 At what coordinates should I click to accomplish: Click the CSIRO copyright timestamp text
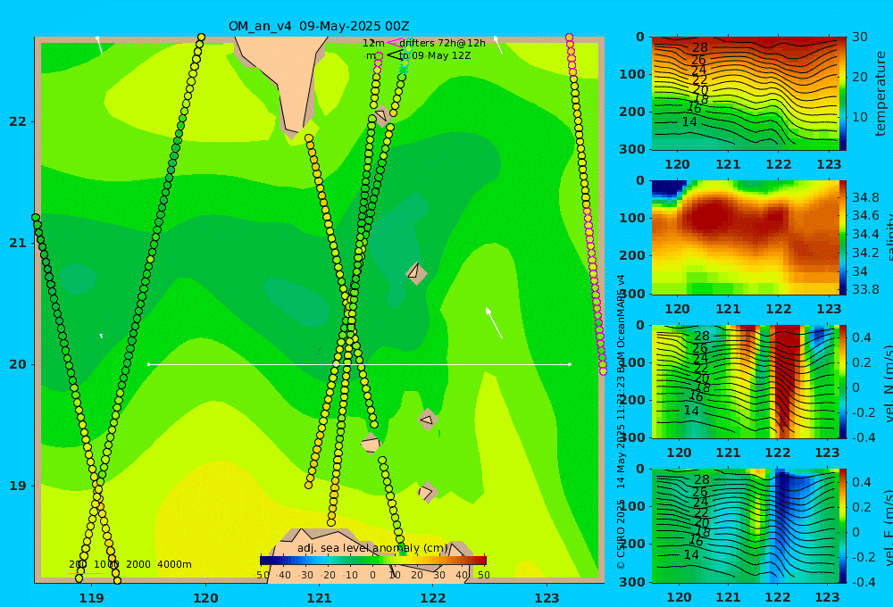[x=621, y=421]
